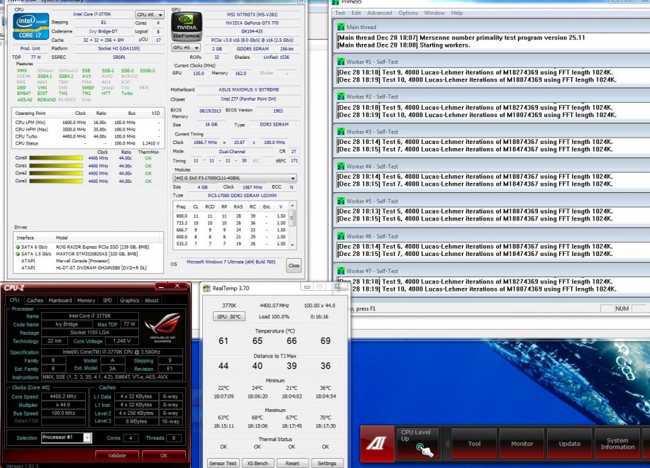Open the Prime95 Advanced menu
Image resolution: width=650 pixels, height=468 pixels.
(x=380, y=13)
